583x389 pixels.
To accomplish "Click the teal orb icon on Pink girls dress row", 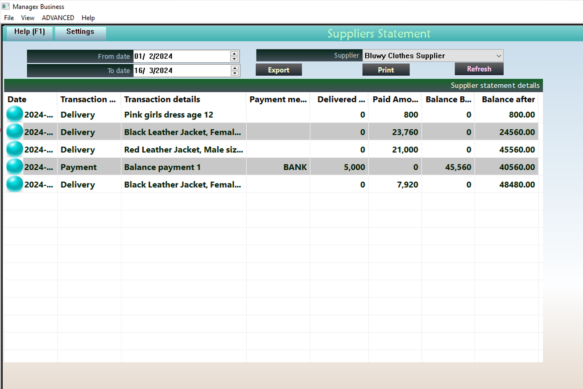I will (x=15, y=115).
